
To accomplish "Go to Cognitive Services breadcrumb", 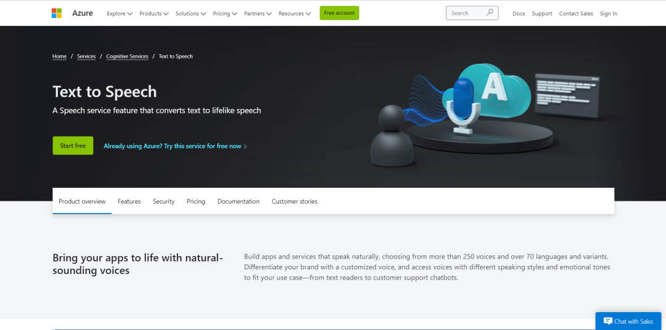I will pyautogui.click(x=128, y=57).
